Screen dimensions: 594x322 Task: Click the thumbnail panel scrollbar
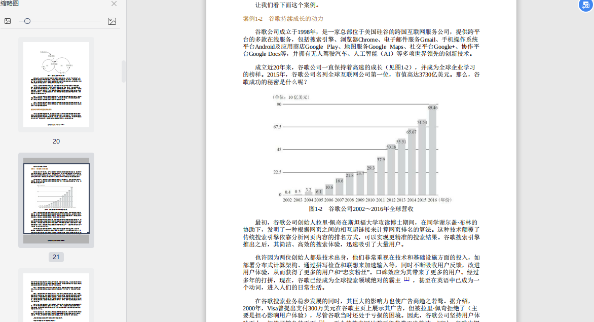124,71
